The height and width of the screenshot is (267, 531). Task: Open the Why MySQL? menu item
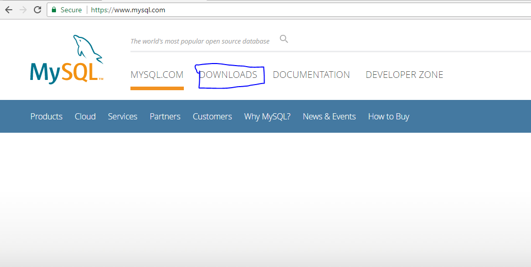pos(267,117)
